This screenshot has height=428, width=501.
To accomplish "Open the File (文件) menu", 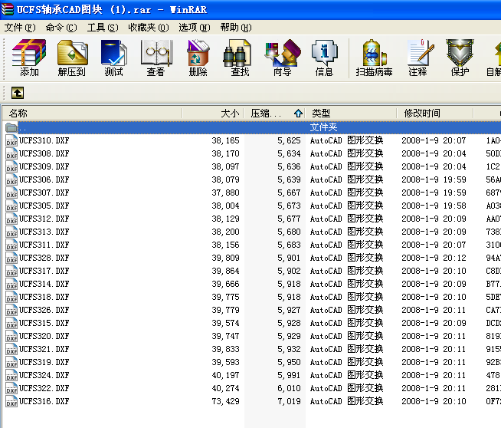I will pyautogui.click(x=20, y=28).
